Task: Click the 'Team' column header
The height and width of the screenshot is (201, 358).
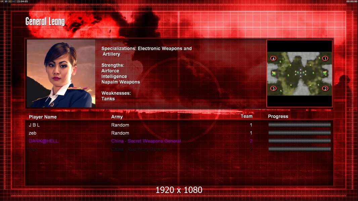Action: pyautogui.click(x=247, y=116)
